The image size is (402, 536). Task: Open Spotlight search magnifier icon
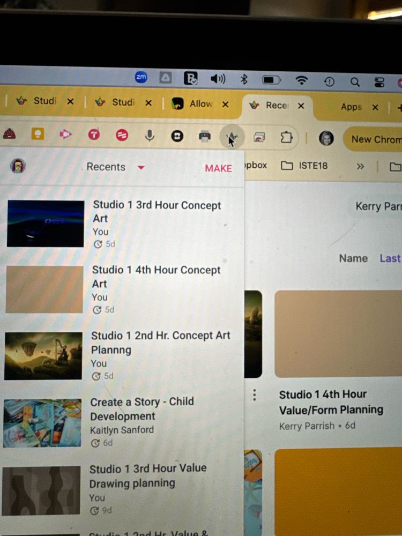(355, 81)
